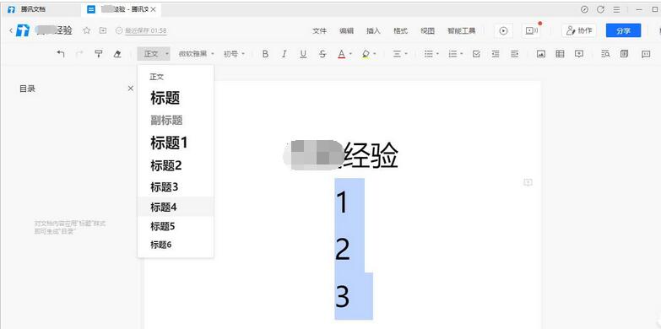Toggle strikethrough formatting (S)
This screenshot has height=329, width=661.
322,54
